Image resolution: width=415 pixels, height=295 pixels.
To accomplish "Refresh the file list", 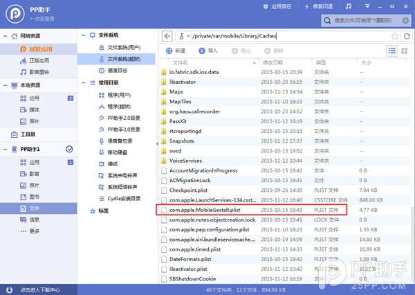I will [407, 36].
